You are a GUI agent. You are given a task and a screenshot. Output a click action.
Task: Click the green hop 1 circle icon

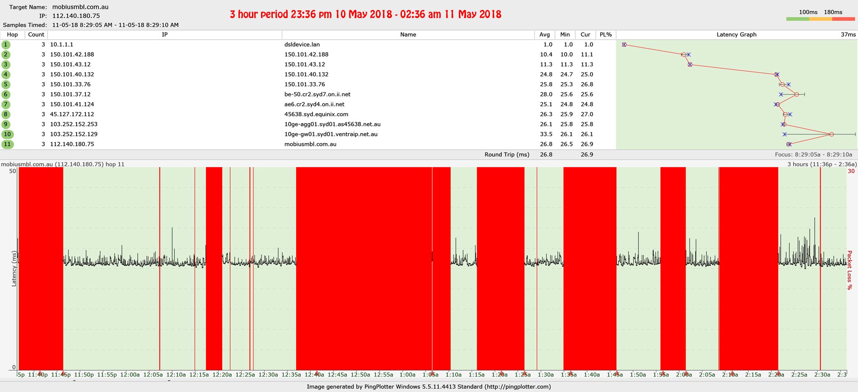6,45
